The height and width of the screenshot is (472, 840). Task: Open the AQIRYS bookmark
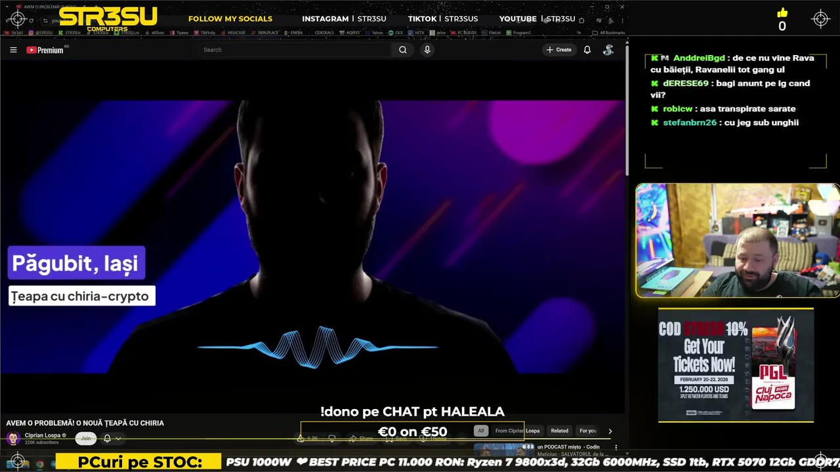click(x=350, y=32)
